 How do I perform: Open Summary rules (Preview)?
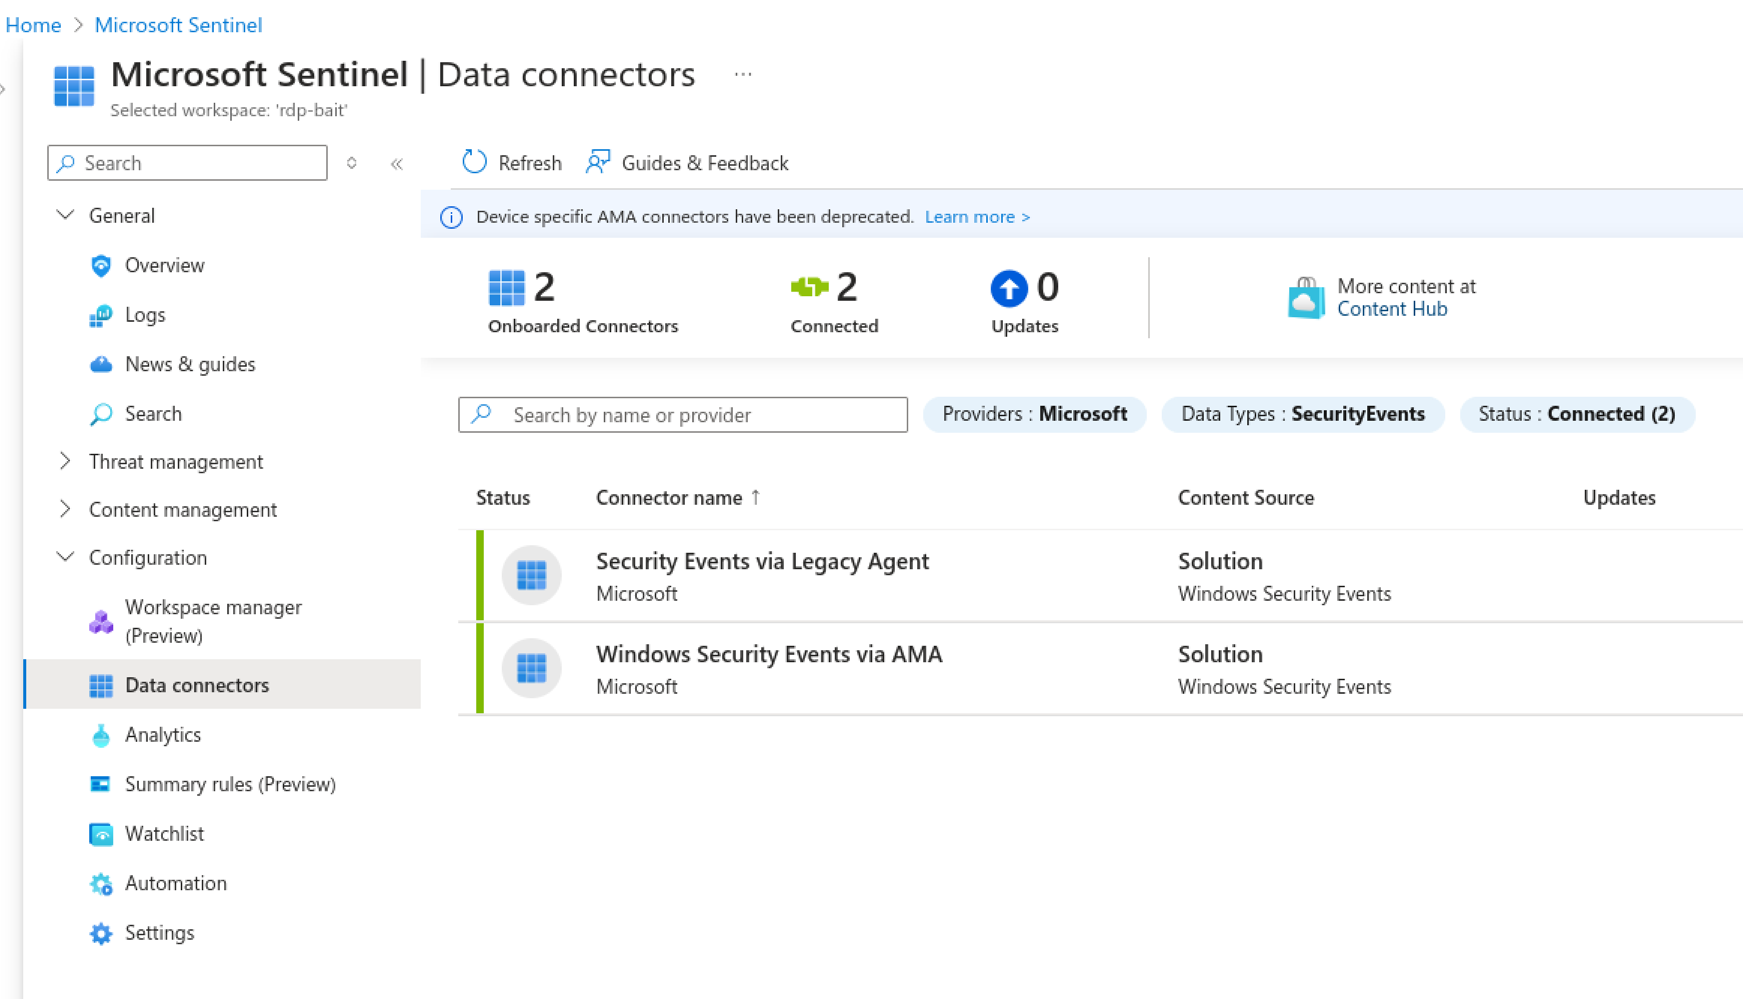coord(230,784)
